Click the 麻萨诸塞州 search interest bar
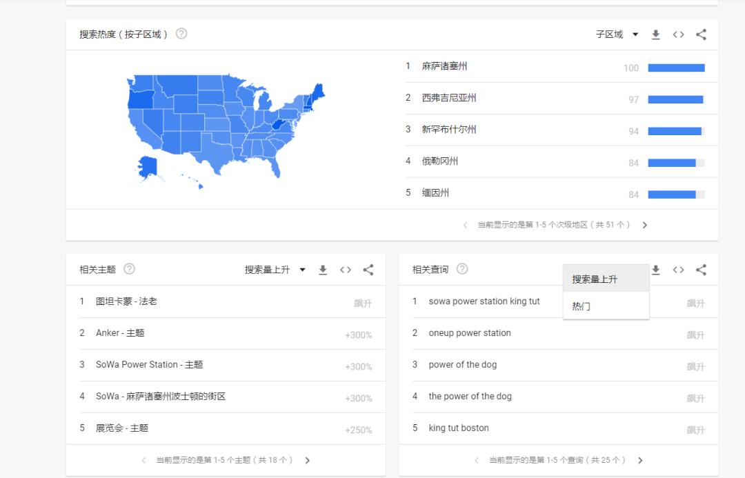The image size is (745, 478). coord(676,67)
